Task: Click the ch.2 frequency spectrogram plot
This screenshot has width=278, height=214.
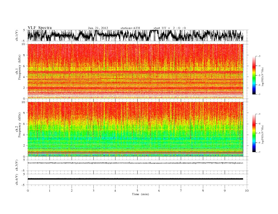Action: (x=135, y=129)
